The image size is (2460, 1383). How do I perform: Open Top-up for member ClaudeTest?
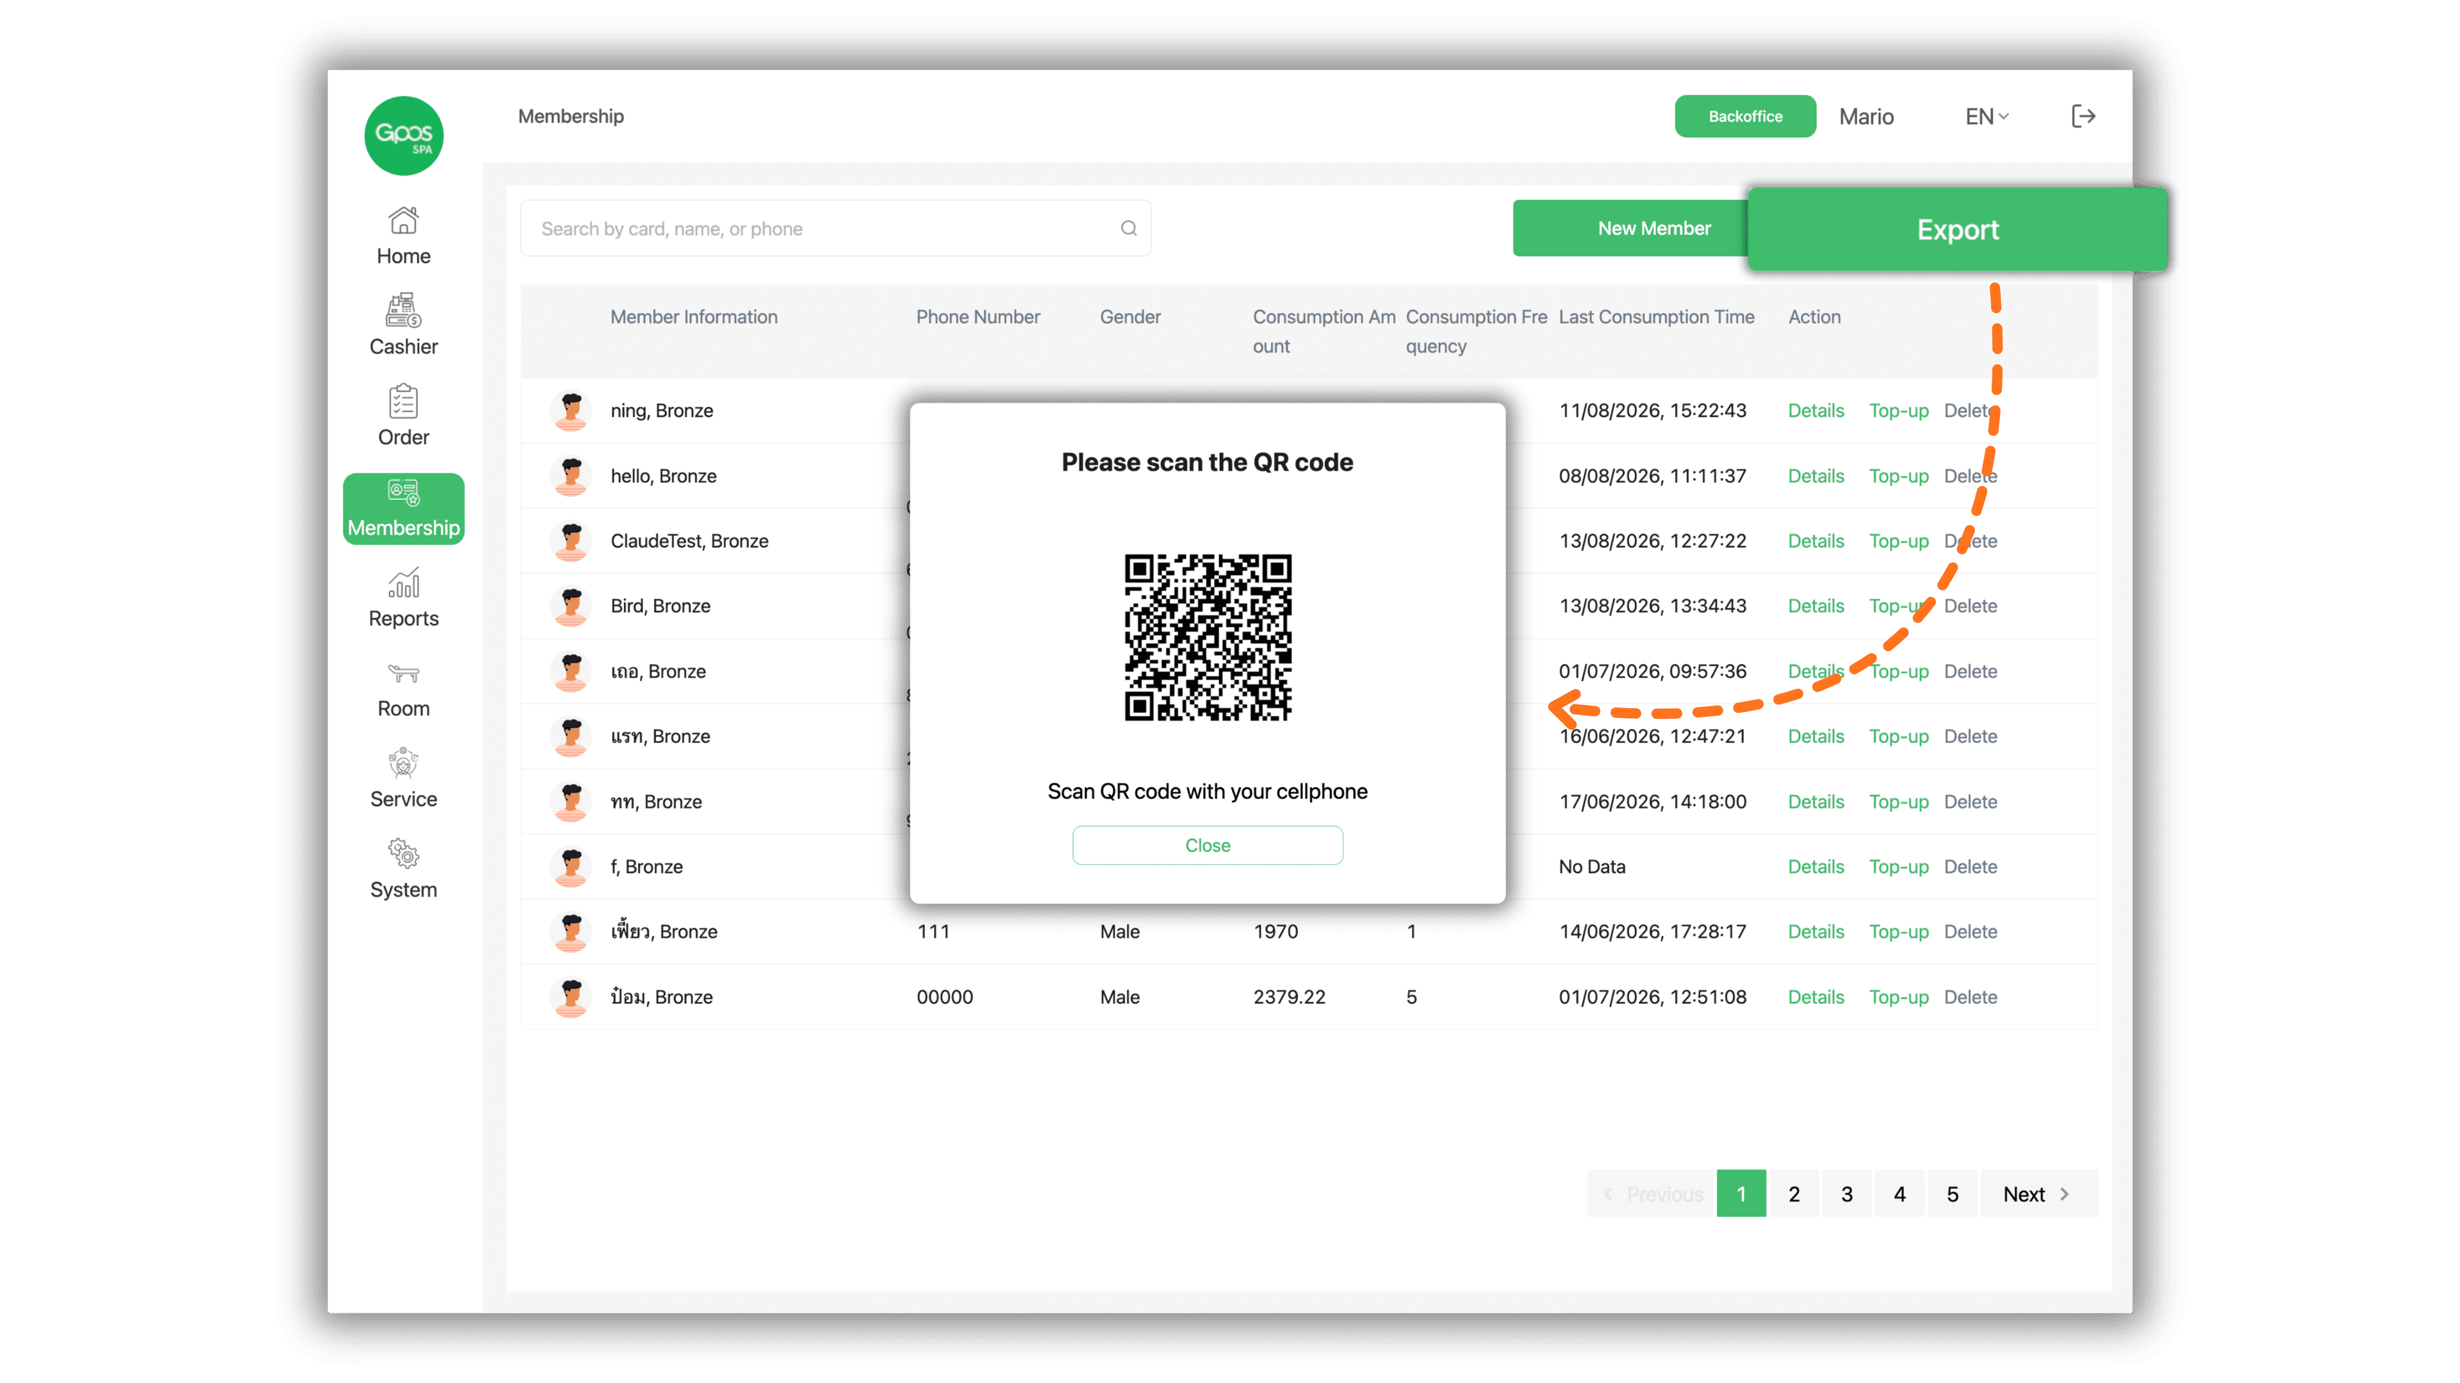point(1898,541)
